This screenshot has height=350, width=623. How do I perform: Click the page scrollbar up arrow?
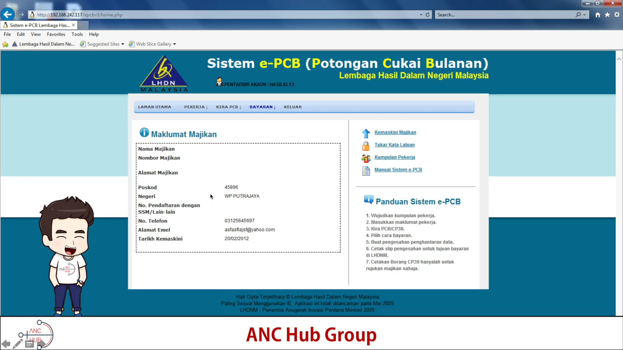[x=619, y=59]
